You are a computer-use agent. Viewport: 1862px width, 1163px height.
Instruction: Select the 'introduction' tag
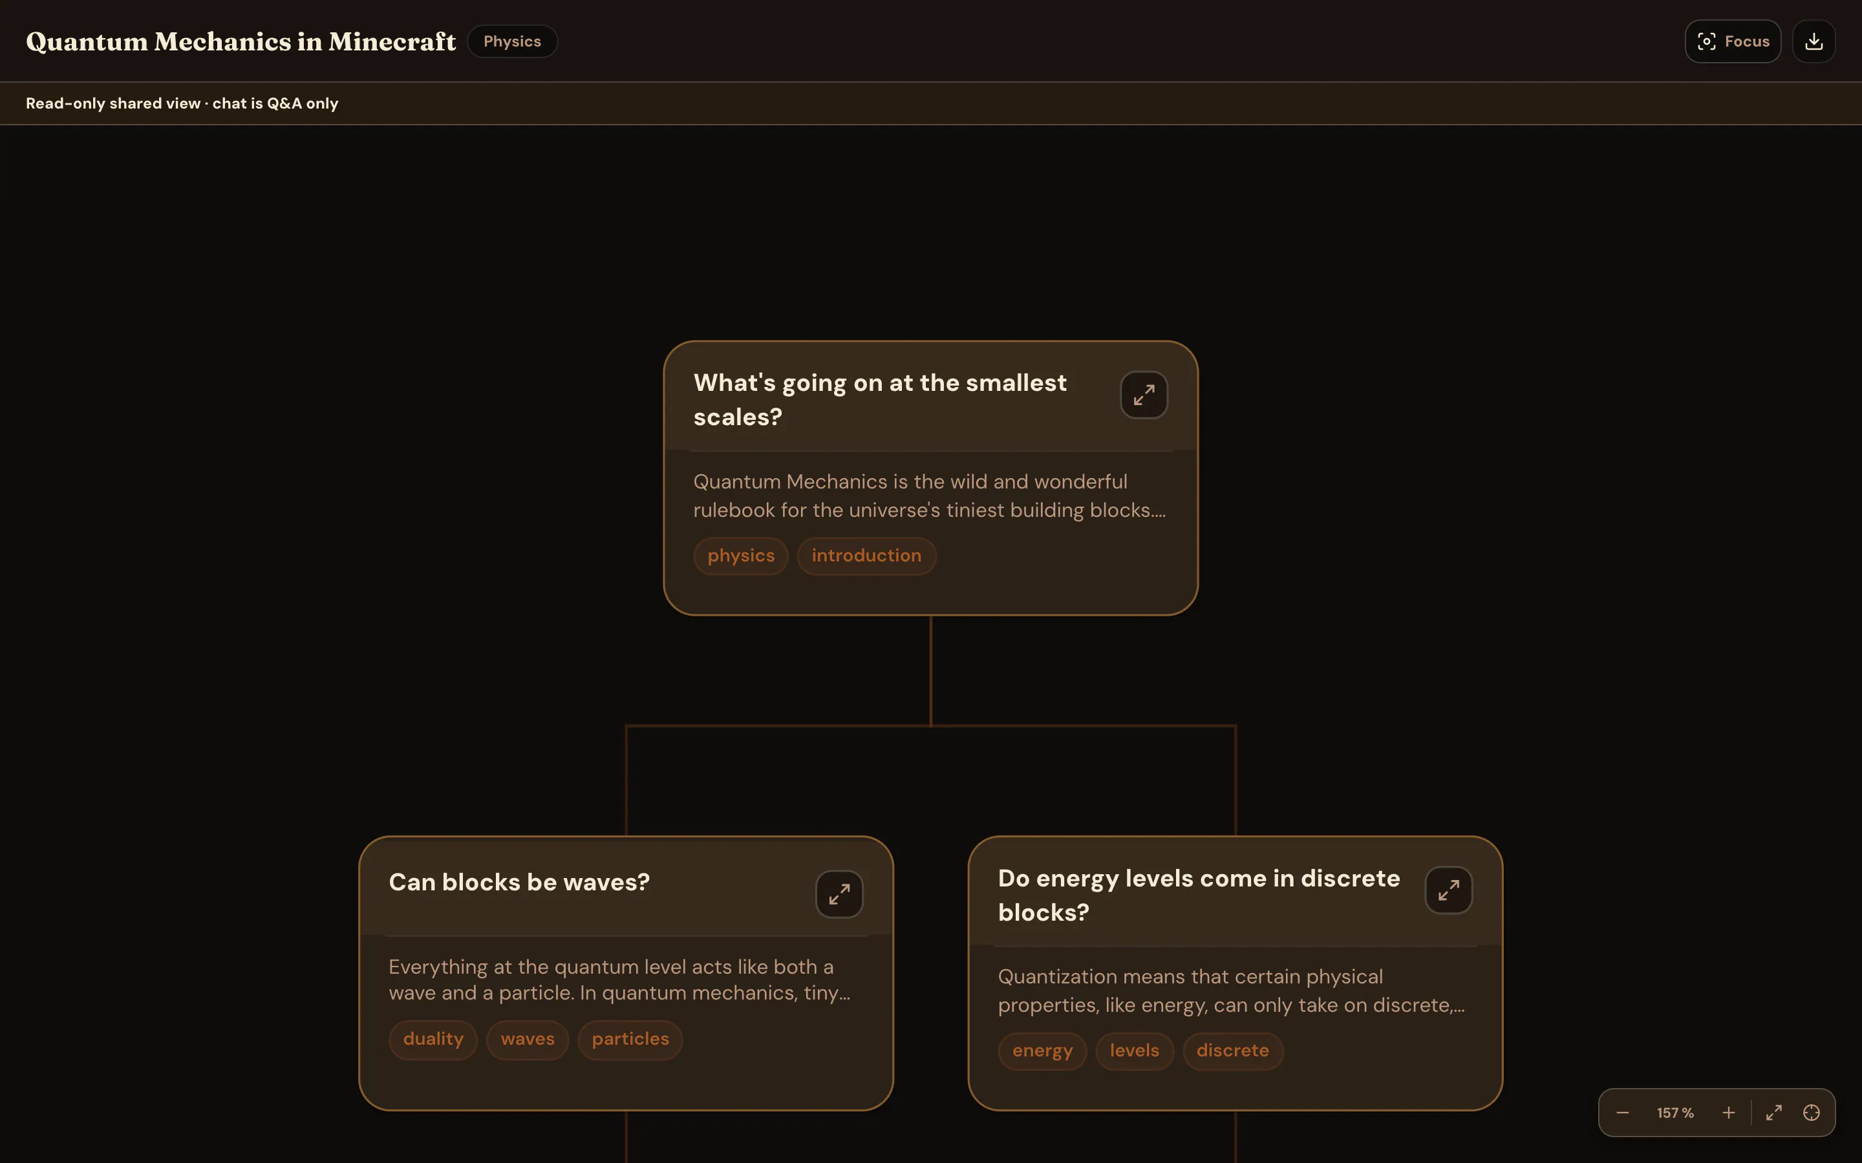pos(866,556)
